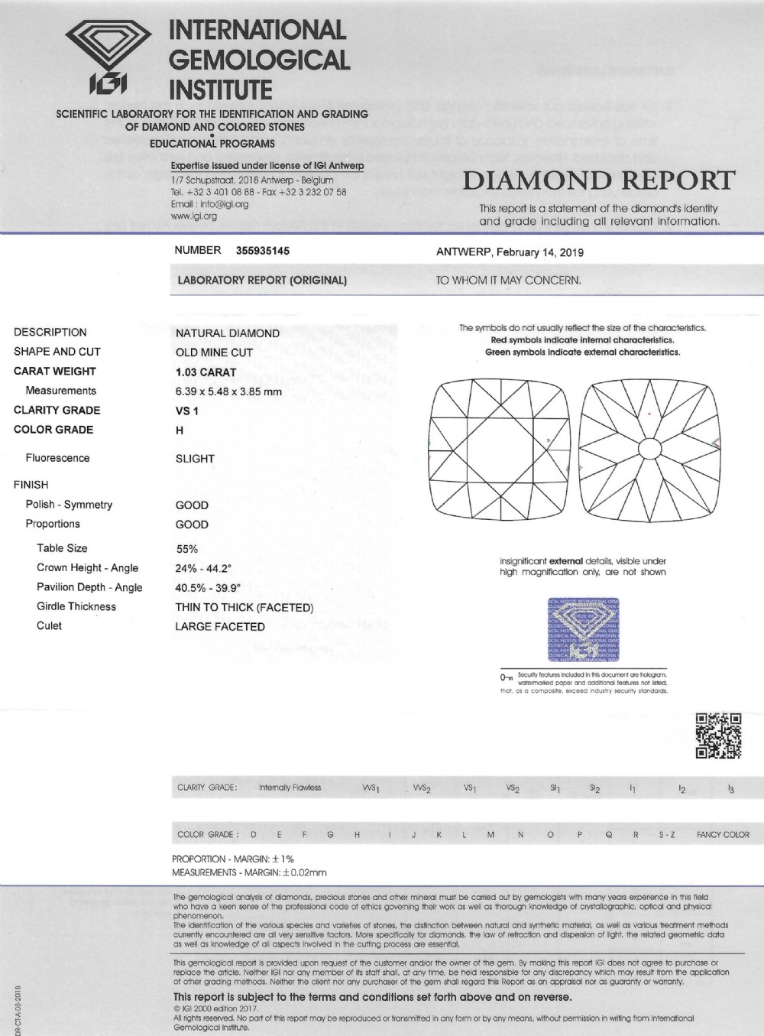Click GOOD value for Polish - Symmetry
Screen dimensions: 764x1036
tap(192, 505)
